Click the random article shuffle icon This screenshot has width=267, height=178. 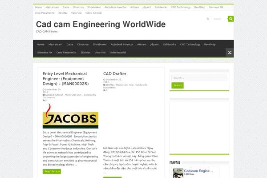tap(230, 53)
